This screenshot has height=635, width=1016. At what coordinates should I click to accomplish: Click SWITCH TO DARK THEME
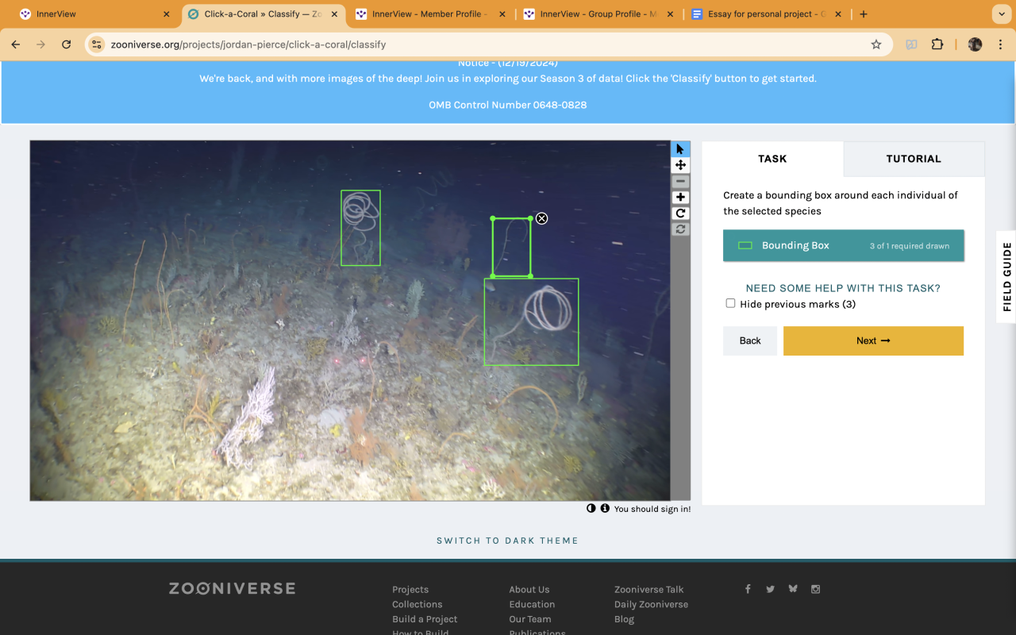point(507,541)
